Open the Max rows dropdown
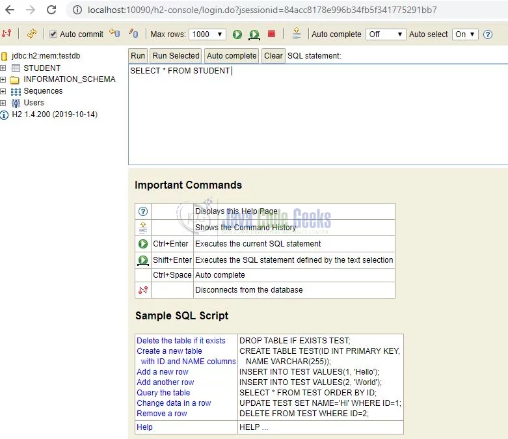This screenshot has height=439, width=508. click(x=207, y=34)
